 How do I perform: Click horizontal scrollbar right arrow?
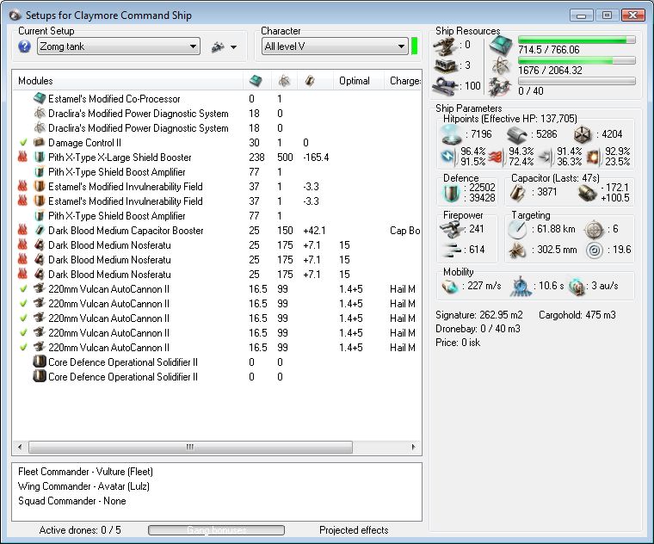point(413,448)
